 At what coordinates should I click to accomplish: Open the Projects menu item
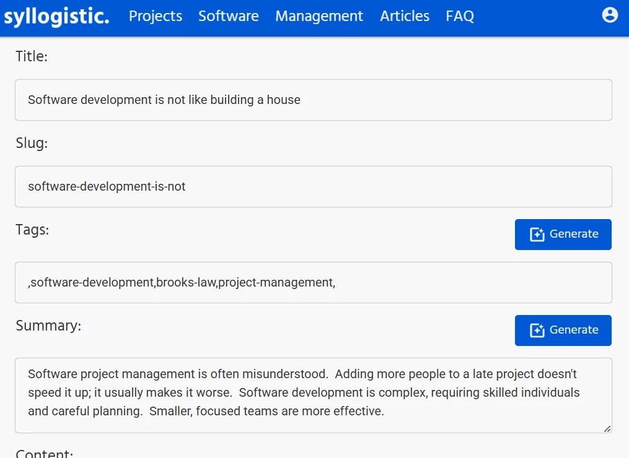point(156,16)
